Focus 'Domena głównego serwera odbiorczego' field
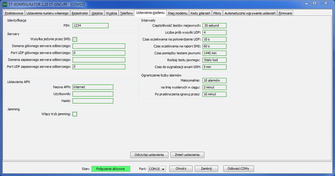This screenshot has width=335, height=176. click(99, 46)
